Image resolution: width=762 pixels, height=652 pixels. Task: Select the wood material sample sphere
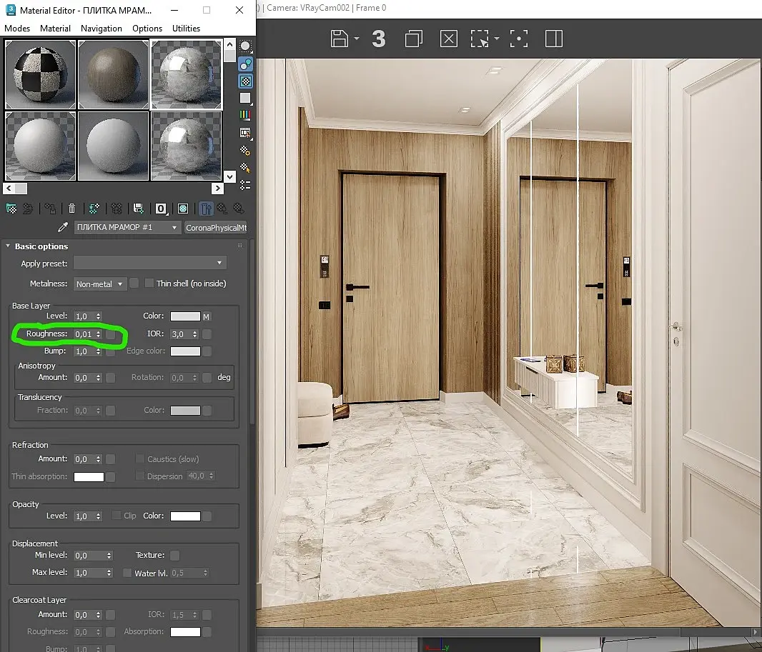pyautogui.click(x=113, y=74)
